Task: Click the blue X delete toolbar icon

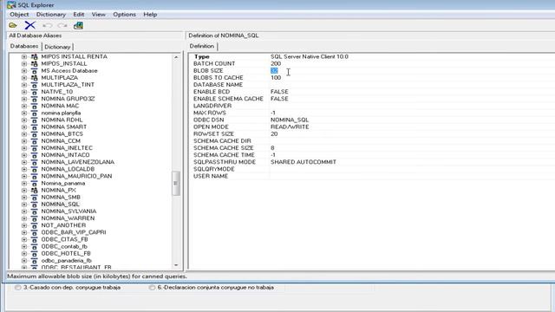Action: [30, 25]
